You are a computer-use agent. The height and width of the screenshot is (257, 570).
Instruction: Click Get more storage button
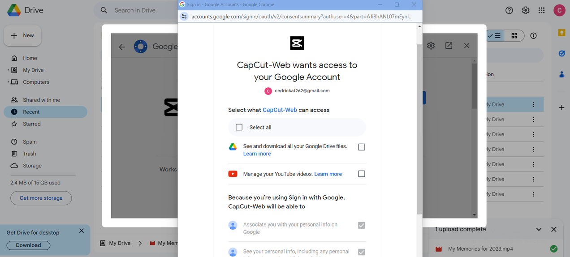click(41, 198)
